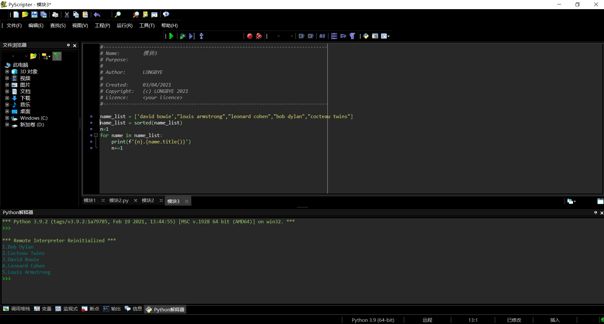Select 此电脑 in the file tree

(21, 65)
